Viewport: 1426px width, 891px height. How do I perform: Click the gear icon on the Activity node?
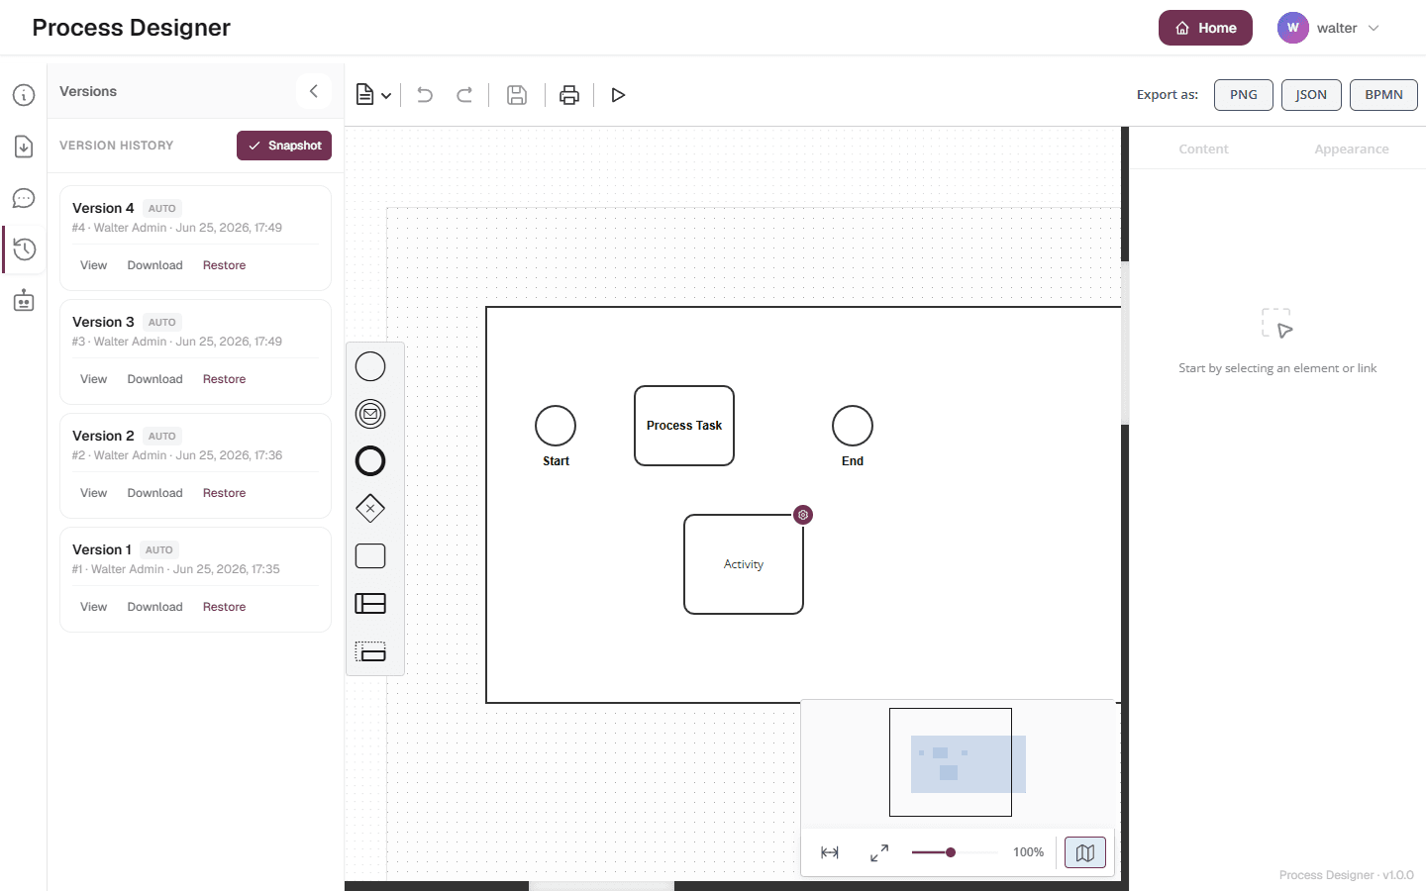(x=803, y=515)
